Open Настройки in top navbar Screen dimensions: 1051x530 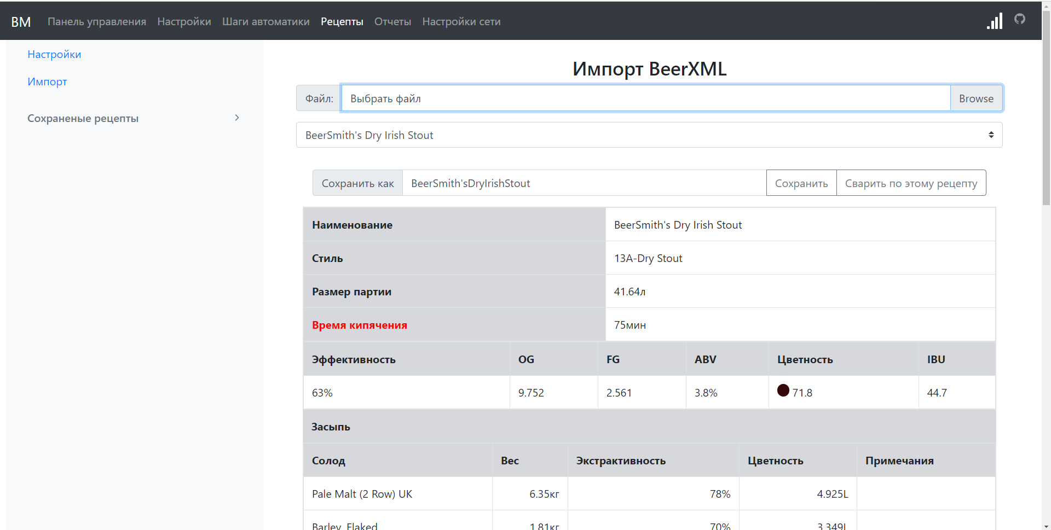tap(184, 21)
